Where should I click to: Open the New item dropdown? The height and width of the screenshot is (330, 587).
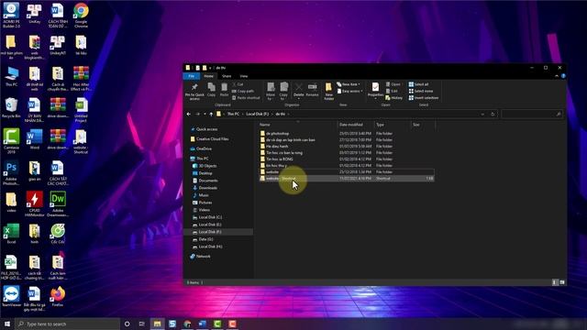click(349, 84)
